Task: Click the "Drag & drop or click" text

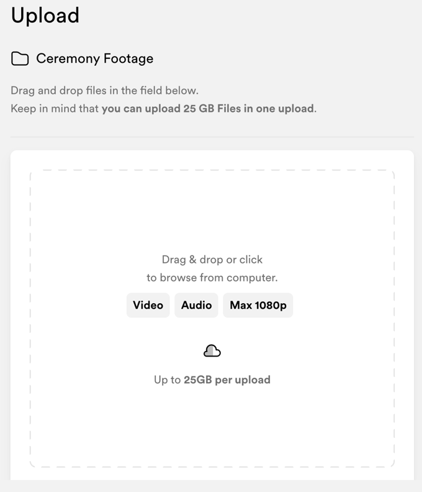Action: point(212,260)
